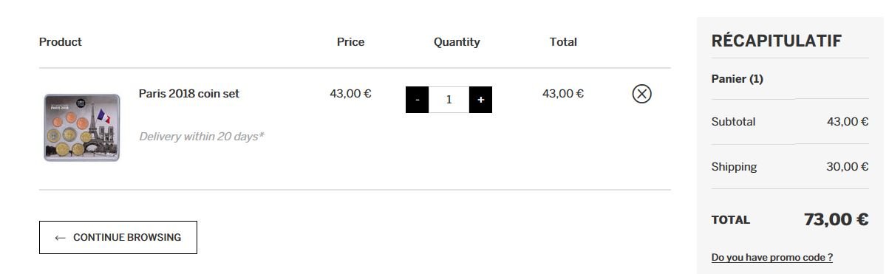Click the Total column header
This screenshot has width=889, height=274.
(563, 42)
